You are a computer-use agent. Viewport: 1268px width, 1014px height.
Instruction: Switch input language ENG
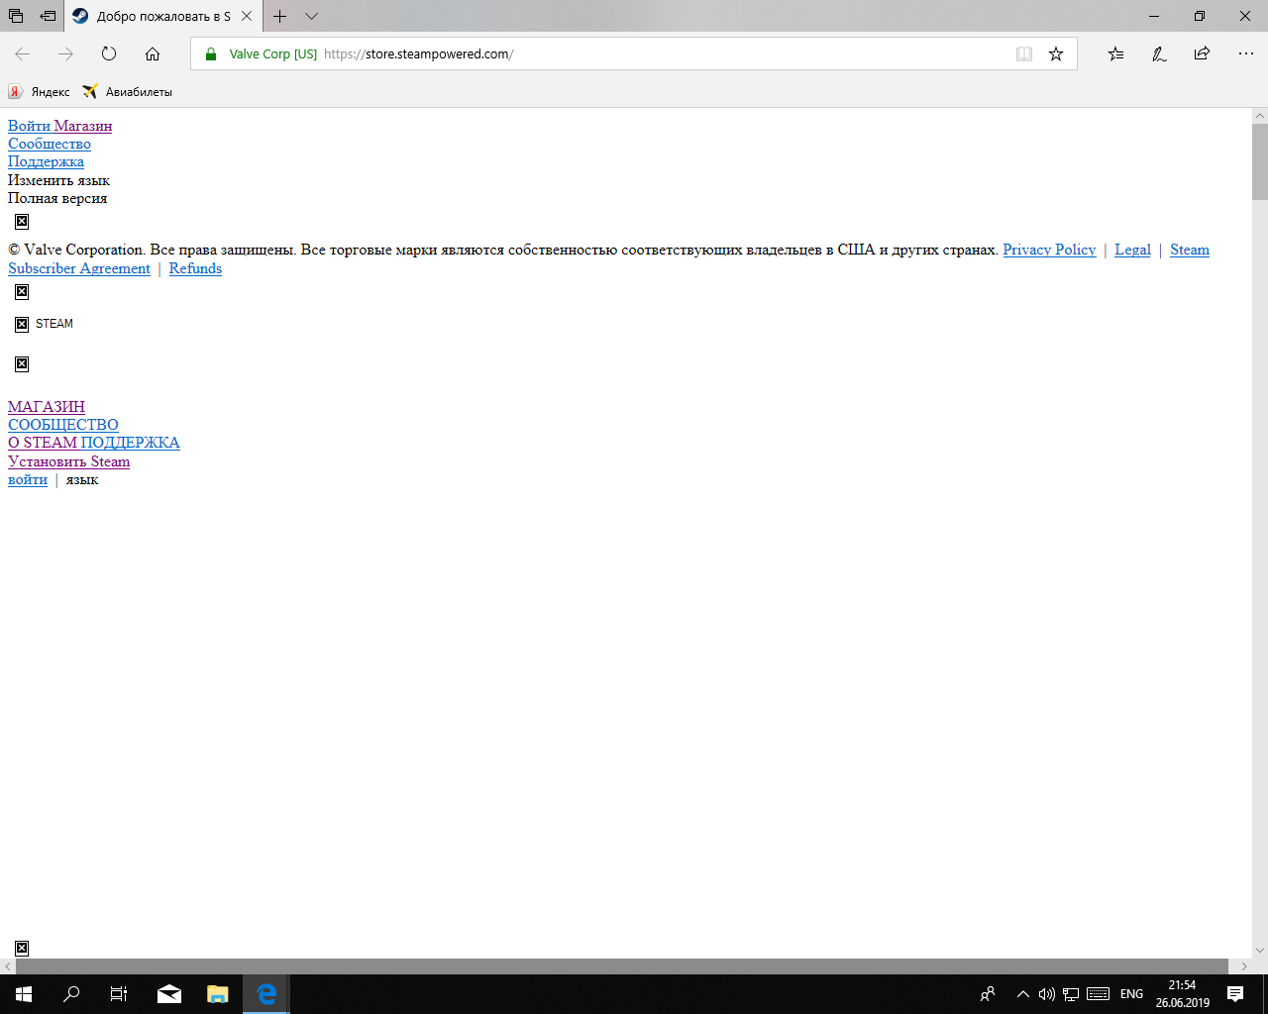tap(1131, 994)
